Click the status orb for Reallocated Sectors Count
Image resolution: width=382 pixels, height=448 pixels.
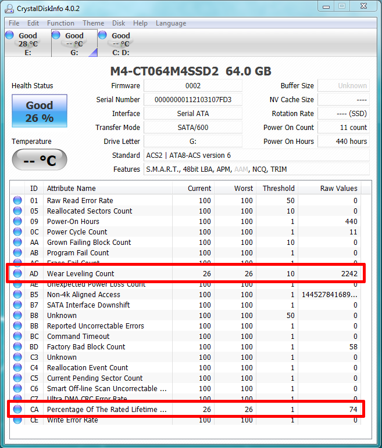17,211
